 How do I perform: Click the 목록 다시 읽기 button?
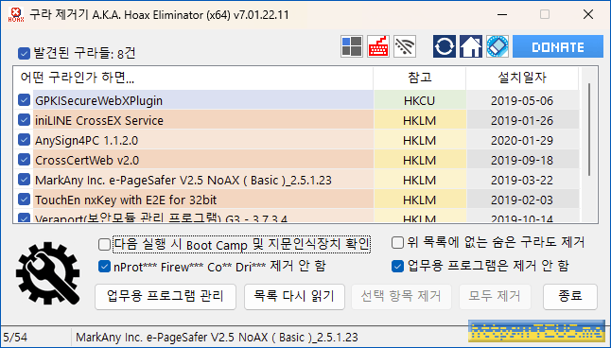point(294,297)
